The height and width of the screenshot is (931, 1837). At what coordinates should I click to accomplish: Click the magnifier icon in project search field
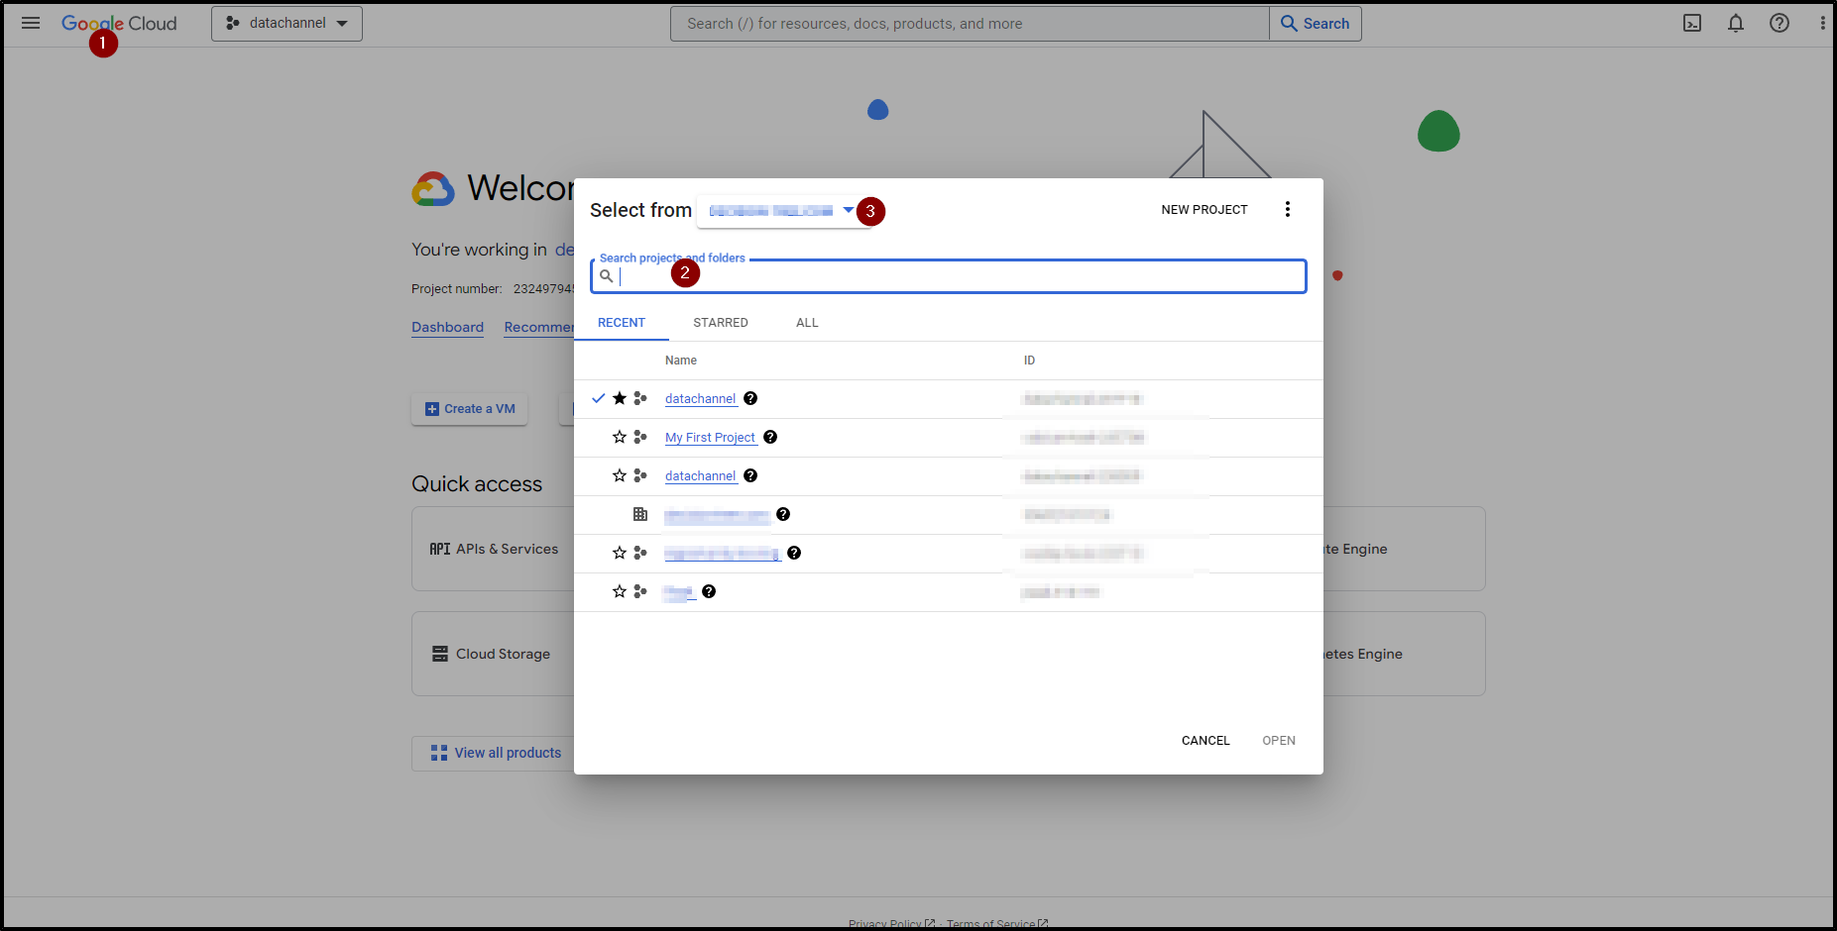[x=606, y=276]
